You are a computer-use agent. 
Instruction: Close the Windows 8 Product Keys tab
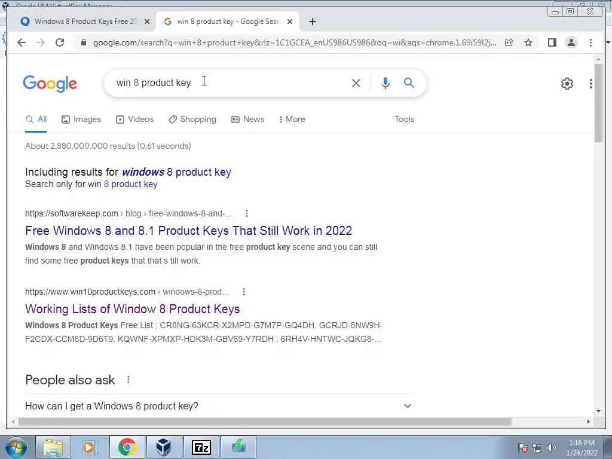147,22
